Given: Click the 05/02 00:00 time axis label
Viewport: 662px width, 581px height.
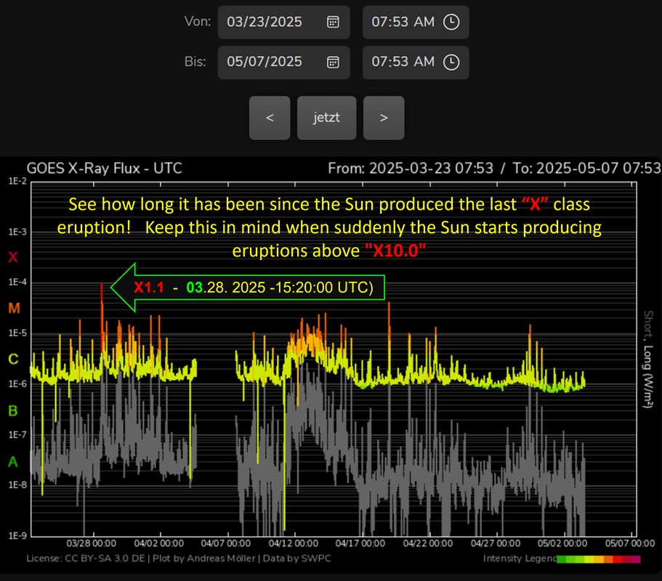Looking at the screenshot, I should pyautogui.click(x=562, y=543).
